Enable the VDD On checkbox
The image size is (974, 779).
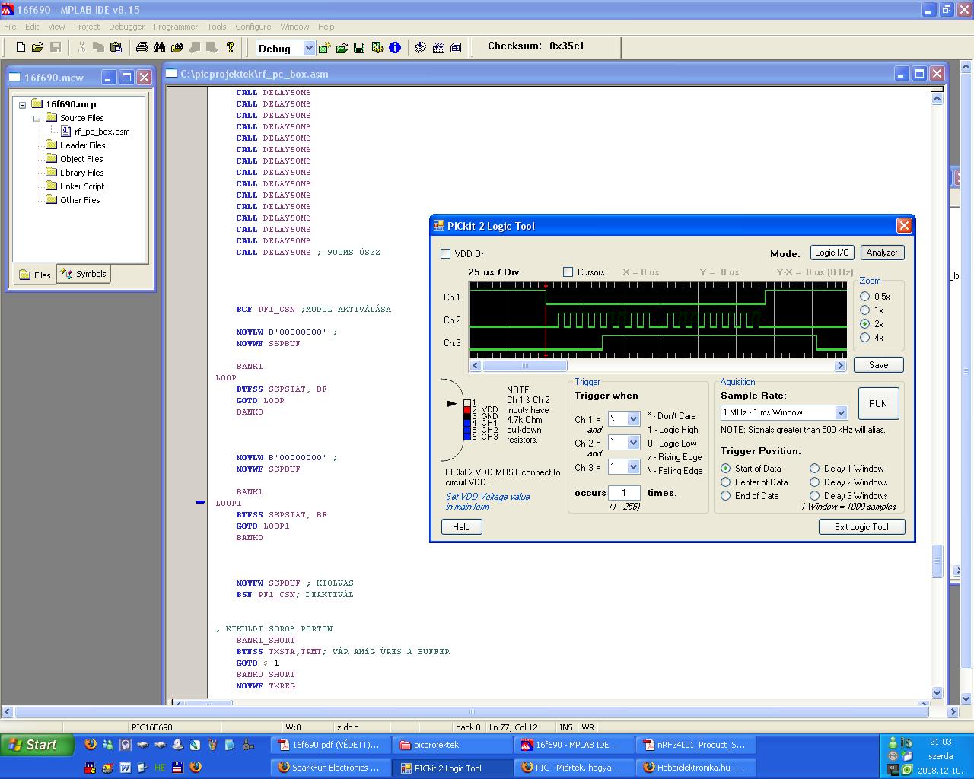(x=446, y=254)
